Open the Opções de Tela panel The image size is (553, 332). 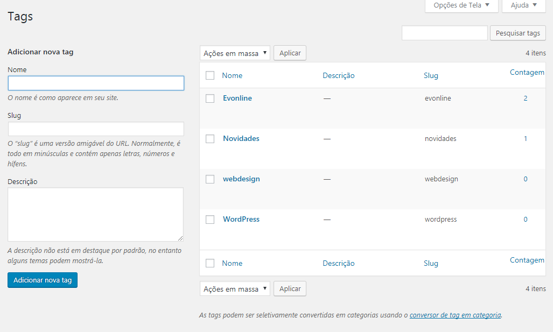point(461,5)
